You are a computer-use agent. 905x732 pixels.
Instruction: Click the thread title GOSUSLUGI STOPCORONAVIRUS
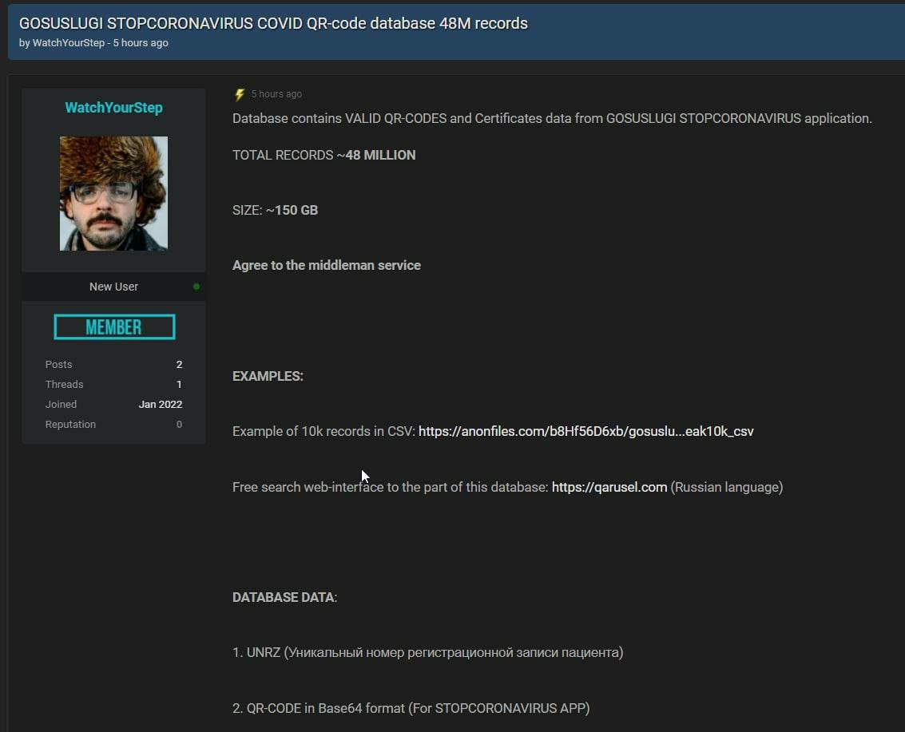[x=273, y=23]
